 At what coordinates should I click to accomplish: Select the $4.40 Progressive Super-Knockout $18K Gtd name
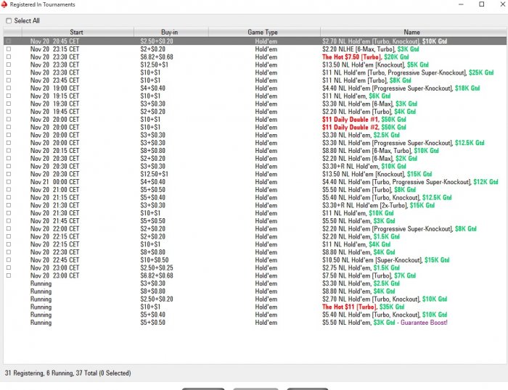(x=401, y=88)
